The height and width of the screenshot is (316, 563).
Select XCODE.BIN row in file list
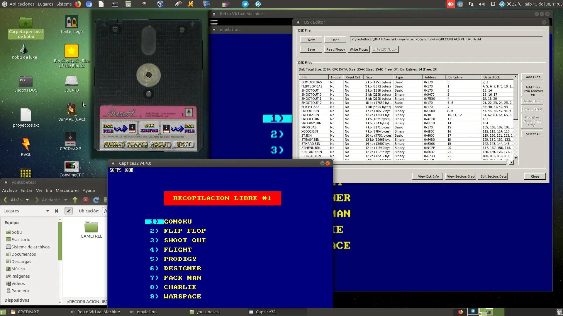[407, 131]
